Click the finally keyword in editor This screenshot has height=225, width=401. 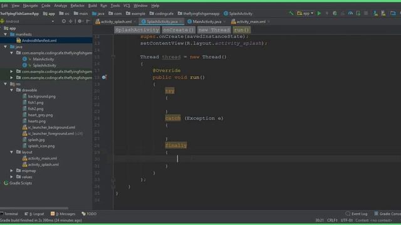pos(176,146)
